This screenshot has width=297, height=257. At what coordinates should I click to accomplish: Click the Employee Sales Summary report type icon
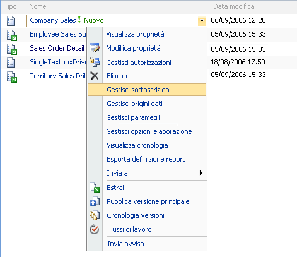tap(12, 35)
